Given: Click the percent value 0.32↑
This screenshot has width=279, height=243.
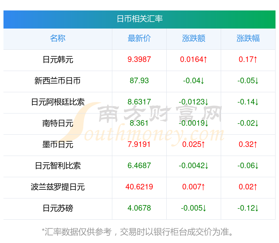Looking at the screenshot, I should 248,144.
